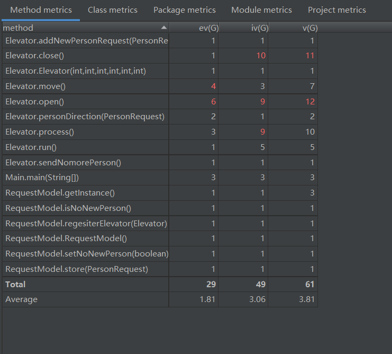
Task: Select the Main.main(String[]) row
Action: click(x=42, y=178)
